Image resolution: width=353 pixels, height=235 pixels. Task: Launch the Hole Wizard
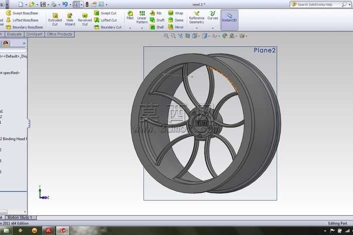click(70, 20)
